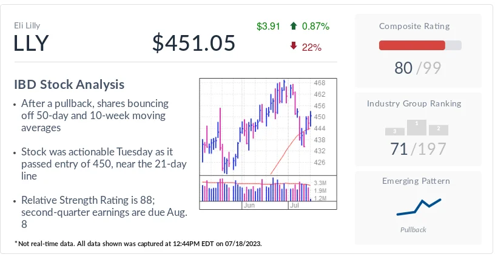Select the Industry Group Ranking 71/197 value

[x=419, y=149]
